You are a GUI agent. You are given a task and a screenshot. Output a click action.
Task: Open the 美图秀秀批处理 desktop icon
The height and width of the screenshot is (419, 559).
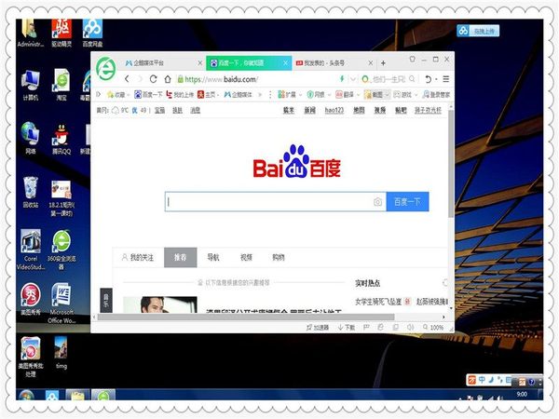click(31, 357)
